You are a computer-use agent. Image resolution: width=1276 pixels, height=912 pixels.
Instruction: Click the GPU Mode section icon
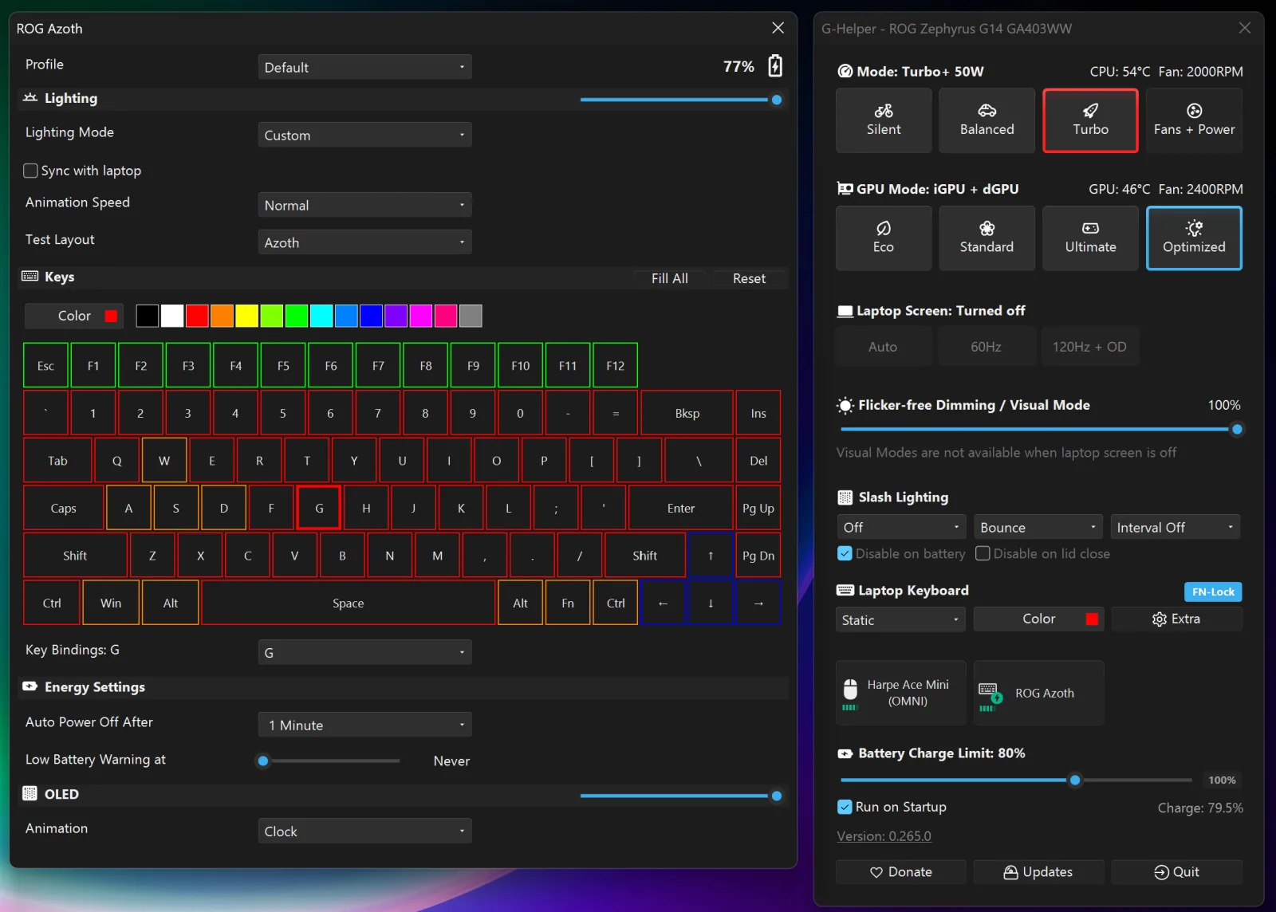point(845,189)
